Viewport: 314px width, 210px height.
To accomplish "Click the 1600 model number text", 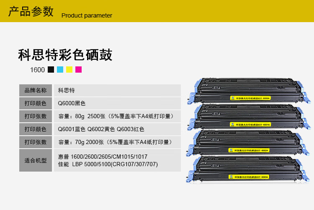I will pyautogui.click(x=37, y=70).
